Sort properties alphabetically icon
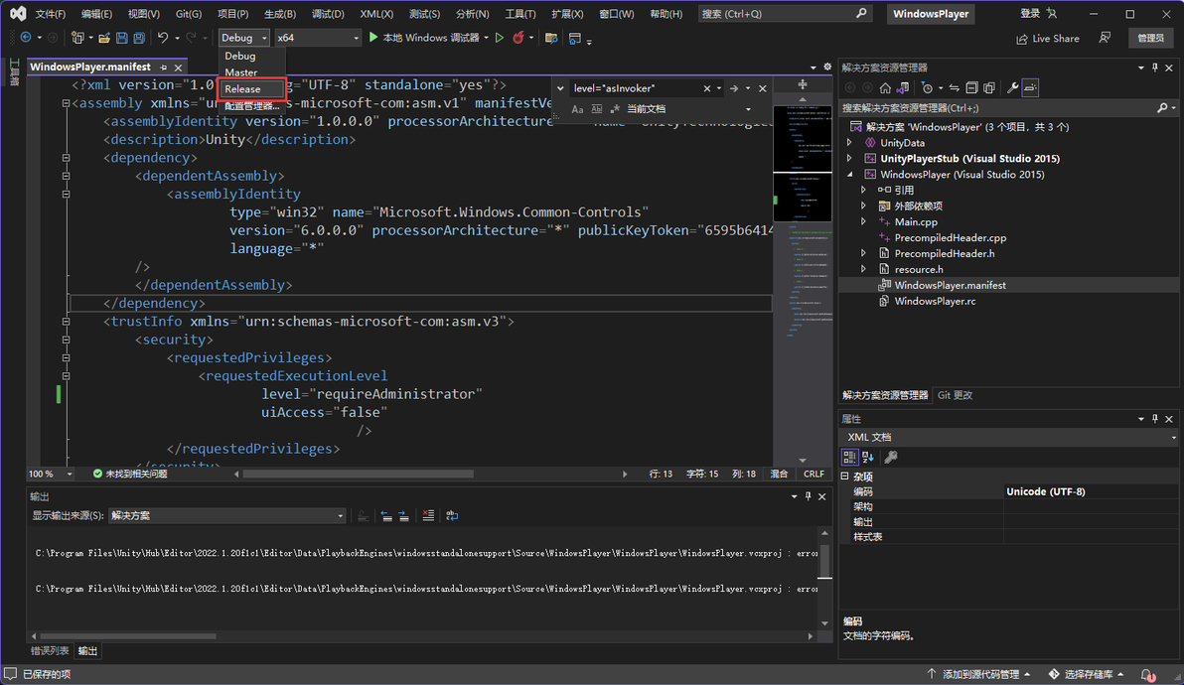Screen dimensions: 1184x685 867,458
